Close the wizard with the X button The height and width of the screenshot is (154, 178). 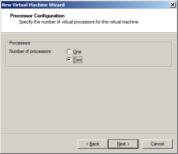click(x=173, y=5)
